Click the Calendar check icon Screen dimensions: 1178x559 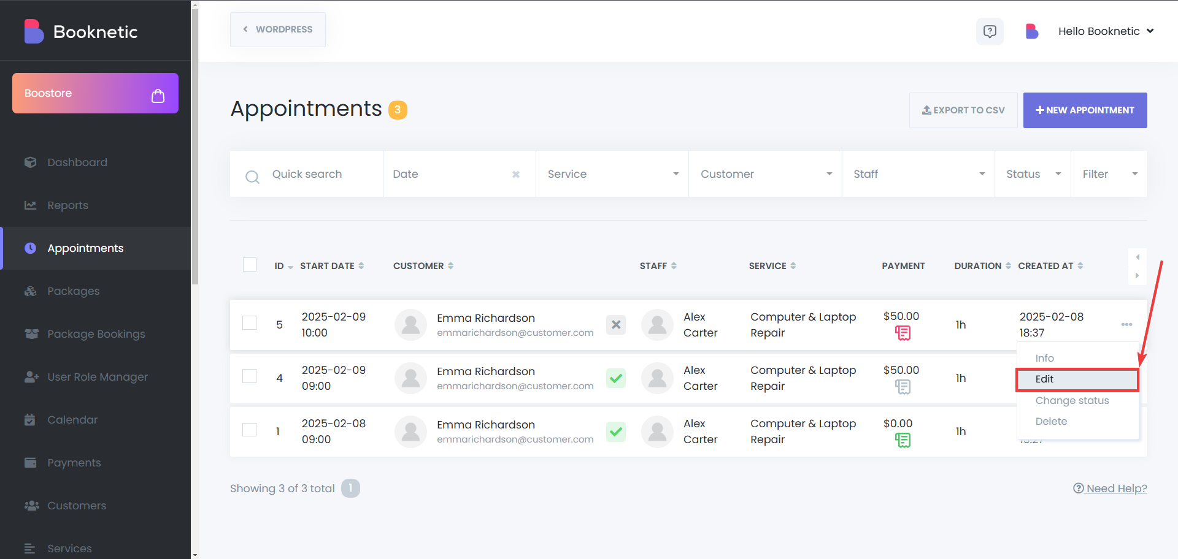29,420
